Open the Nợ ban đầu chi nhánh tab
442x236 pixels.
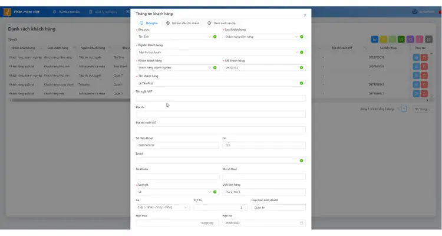183,23
